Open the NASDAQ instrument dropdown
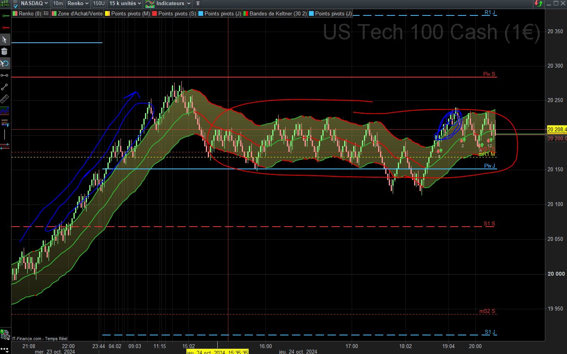 coord(34,4)
